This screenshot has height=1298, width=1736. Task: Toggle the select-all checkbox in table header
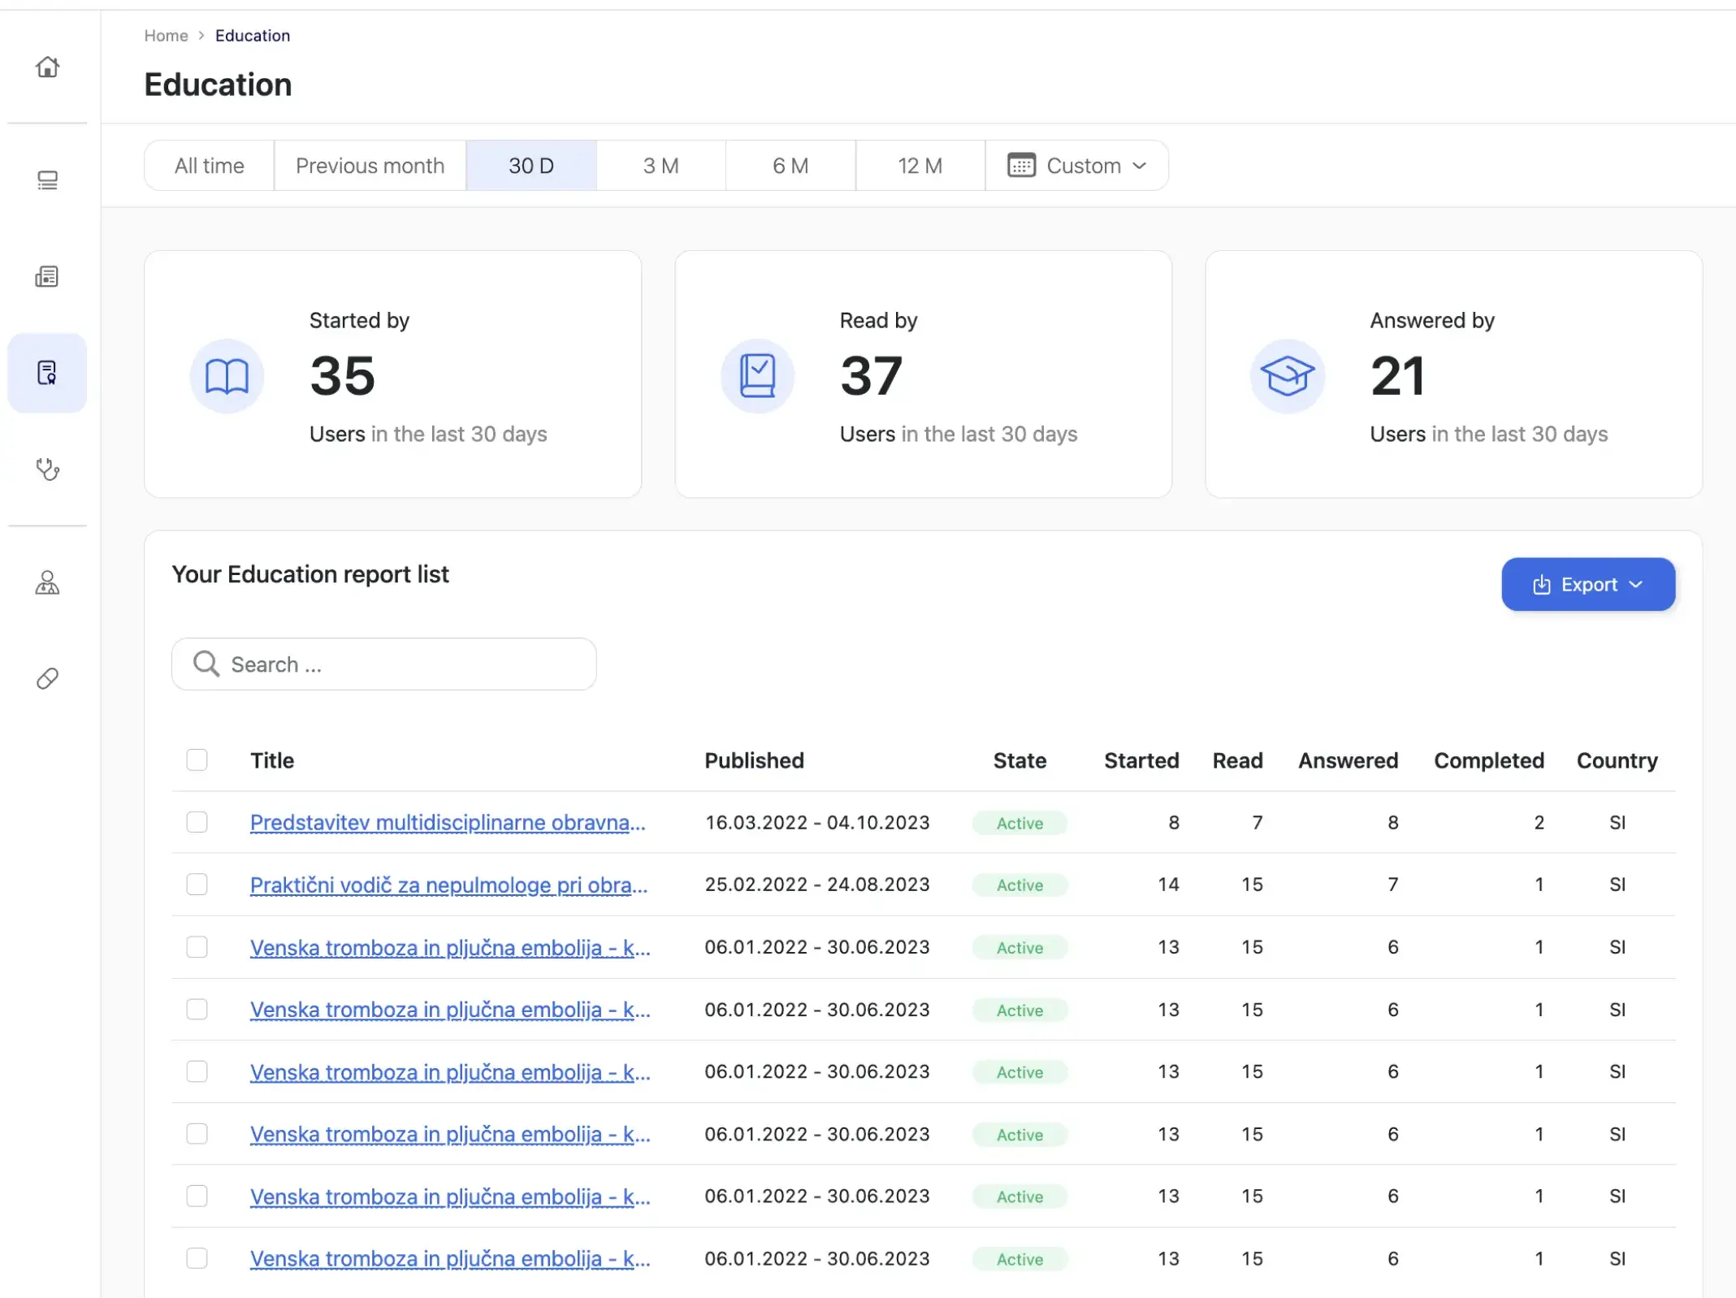click(197, 759)
